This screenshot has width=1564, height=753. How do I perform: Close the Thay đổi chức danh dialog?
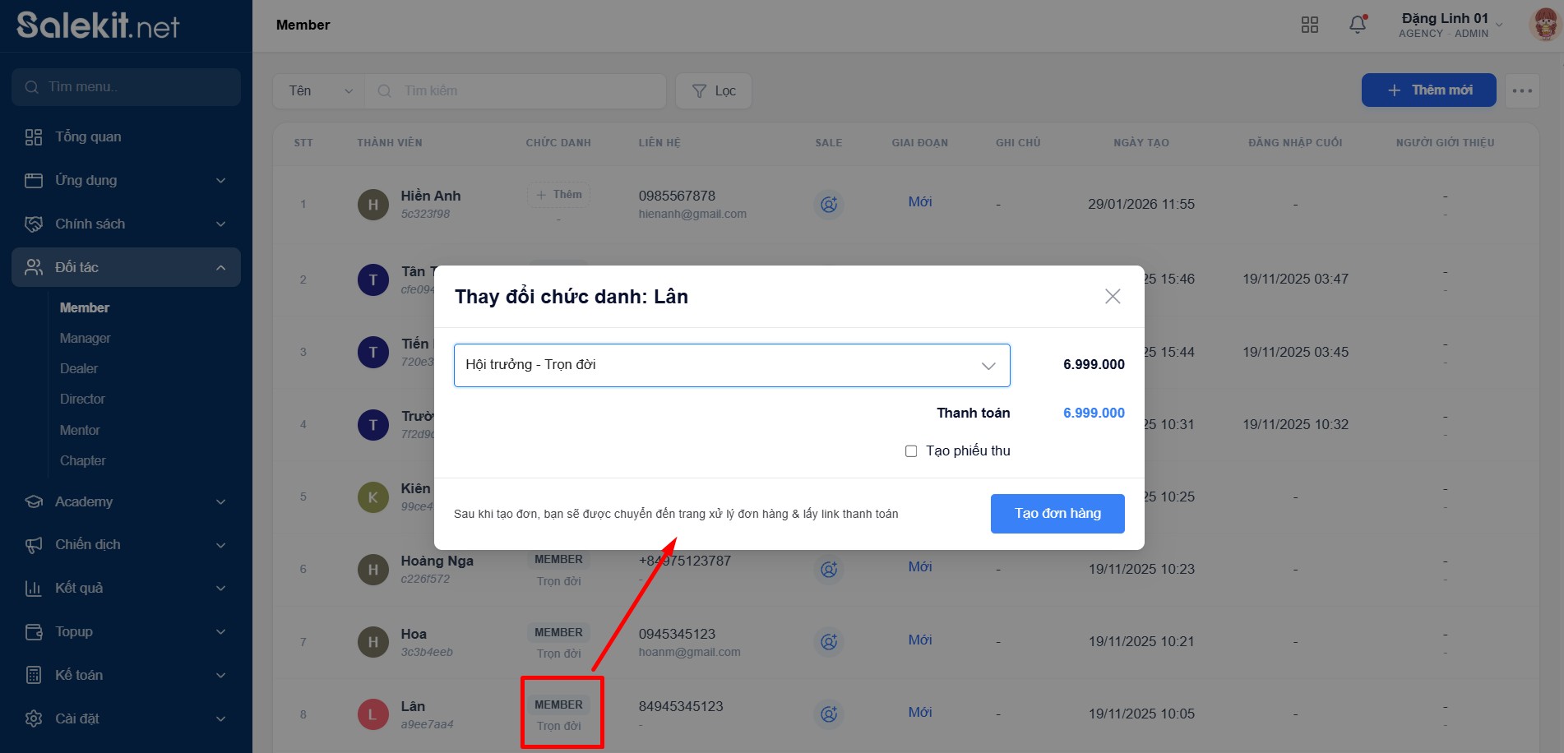pyautogui.click(x=1113, y=296)
